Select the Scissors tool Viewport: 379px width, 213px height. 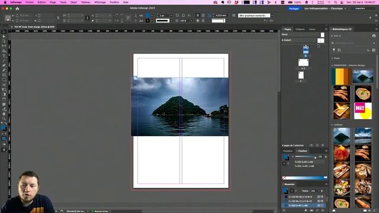click(4, 85)
